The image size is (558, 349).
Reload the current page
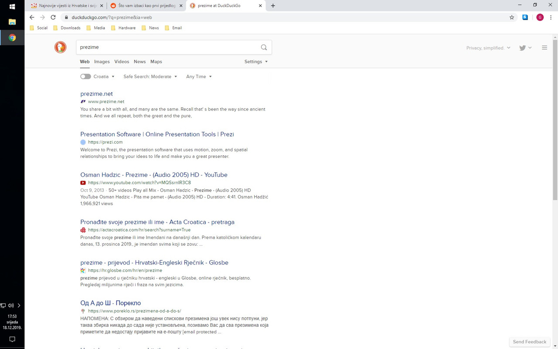click(x=53, y=17)
